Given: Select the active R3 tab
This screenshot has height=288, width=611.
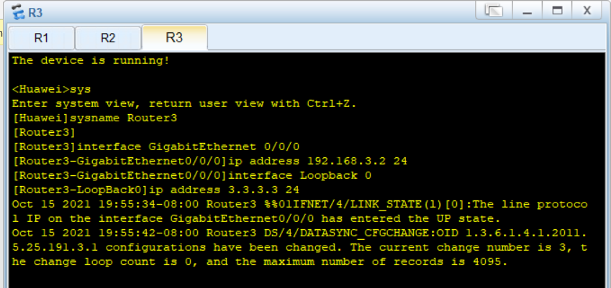Looking at the screenshot, I should point(174,37).
